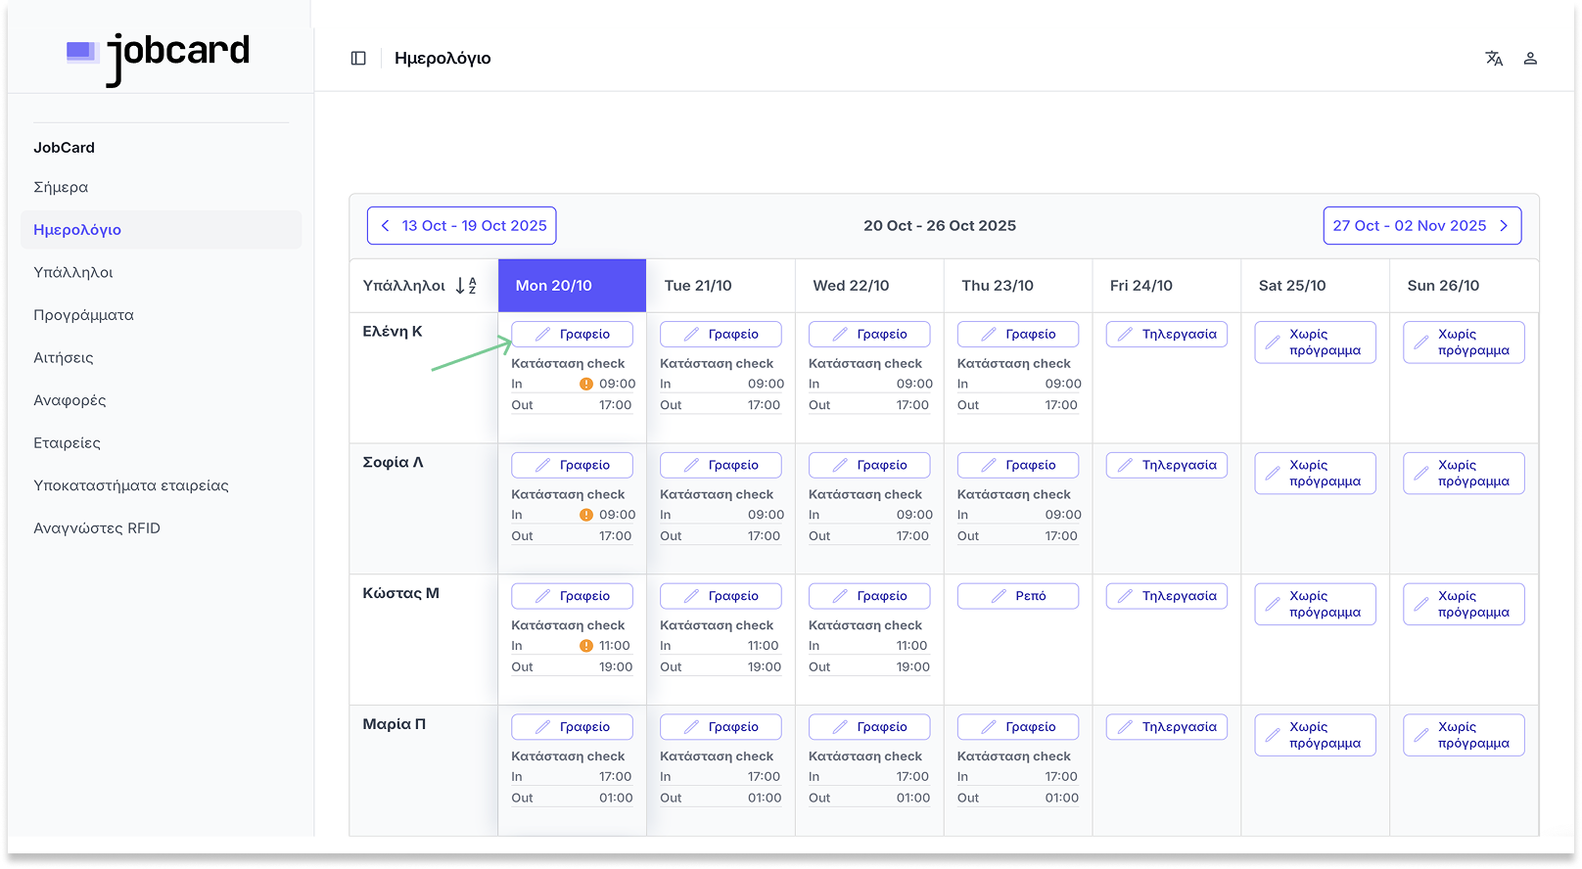The height and width of the screenshot is (869, 1582).
Task: Open Υπάλληλοι in the sidebar
Action: tap(73, 272)
